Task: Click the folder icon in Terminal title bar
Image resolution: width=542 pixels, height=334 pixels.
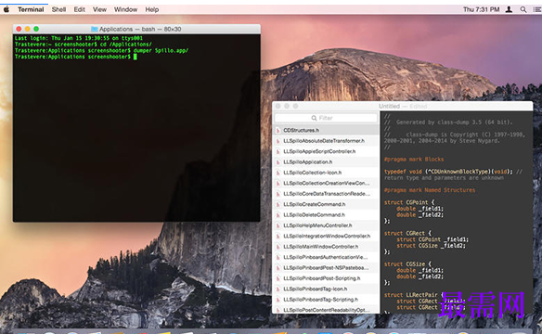Action: 94,29
